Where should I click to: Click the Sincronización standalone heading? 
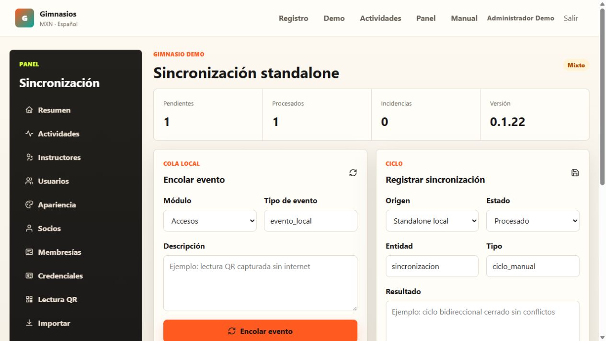pos(246,73)
